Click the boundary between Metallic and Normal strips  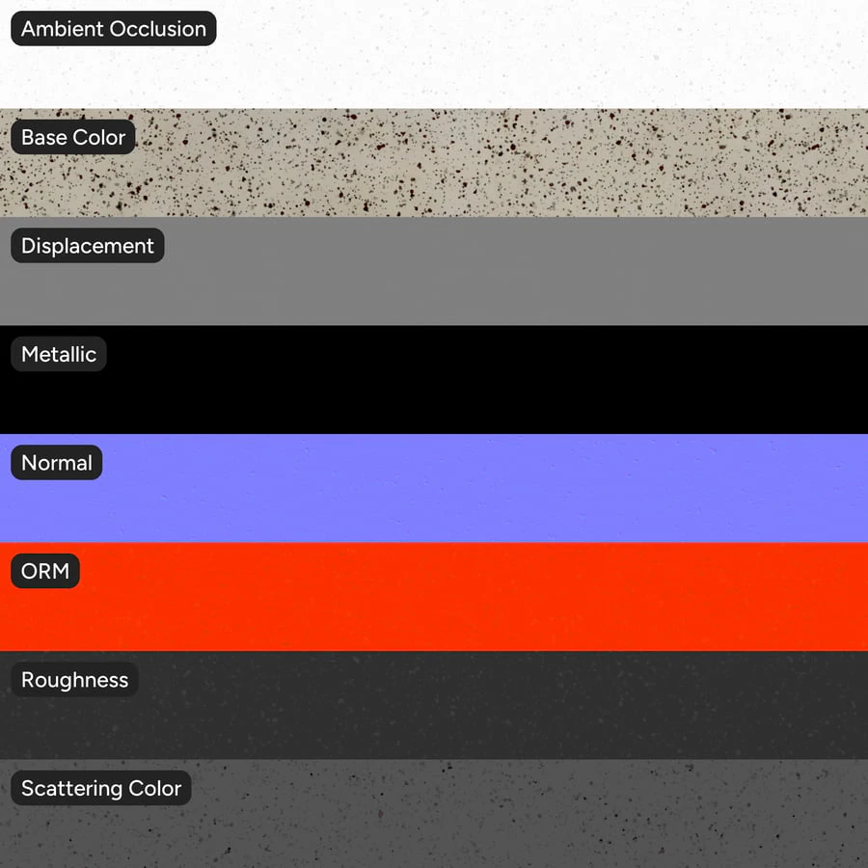tap(434, 434)
